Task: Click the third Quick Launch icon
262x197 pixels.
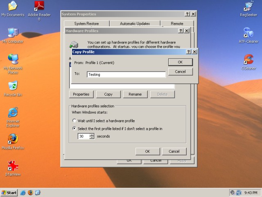Action: pos(38,192)
